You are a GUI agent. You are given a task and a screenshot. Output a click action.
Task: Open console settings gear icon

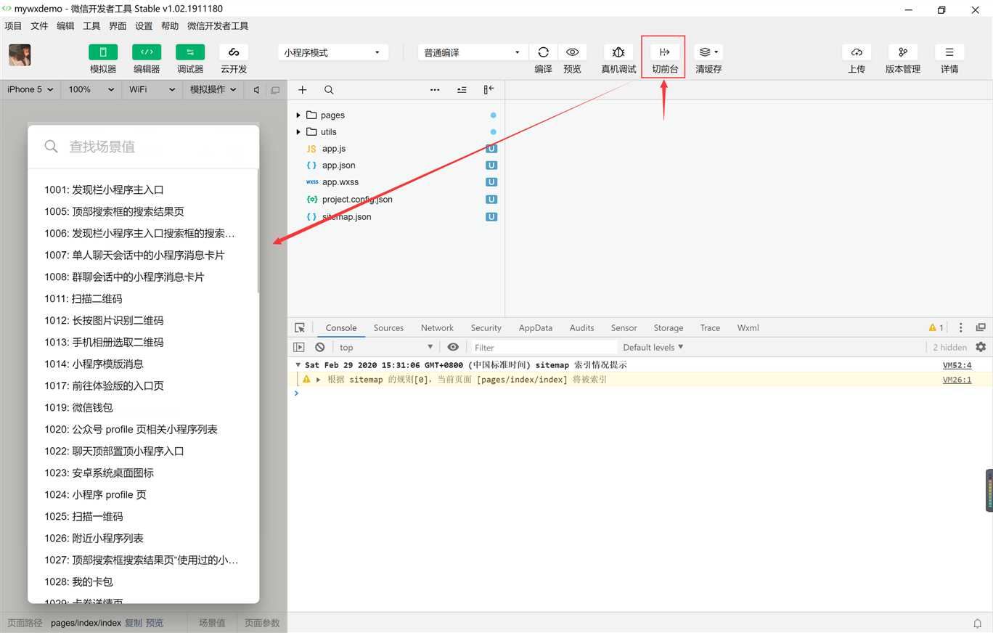[x=981, y=348]
